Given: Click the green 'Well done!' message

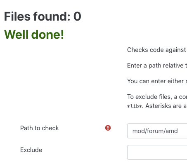Looking at the screenshot, I should 34,34.
